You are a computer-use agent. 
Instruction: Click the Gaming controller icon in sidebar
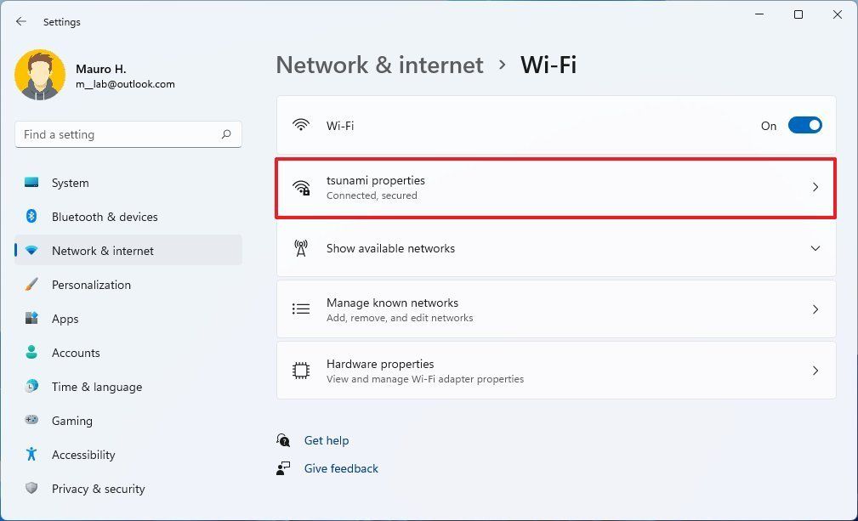click(x=31, y=421)
